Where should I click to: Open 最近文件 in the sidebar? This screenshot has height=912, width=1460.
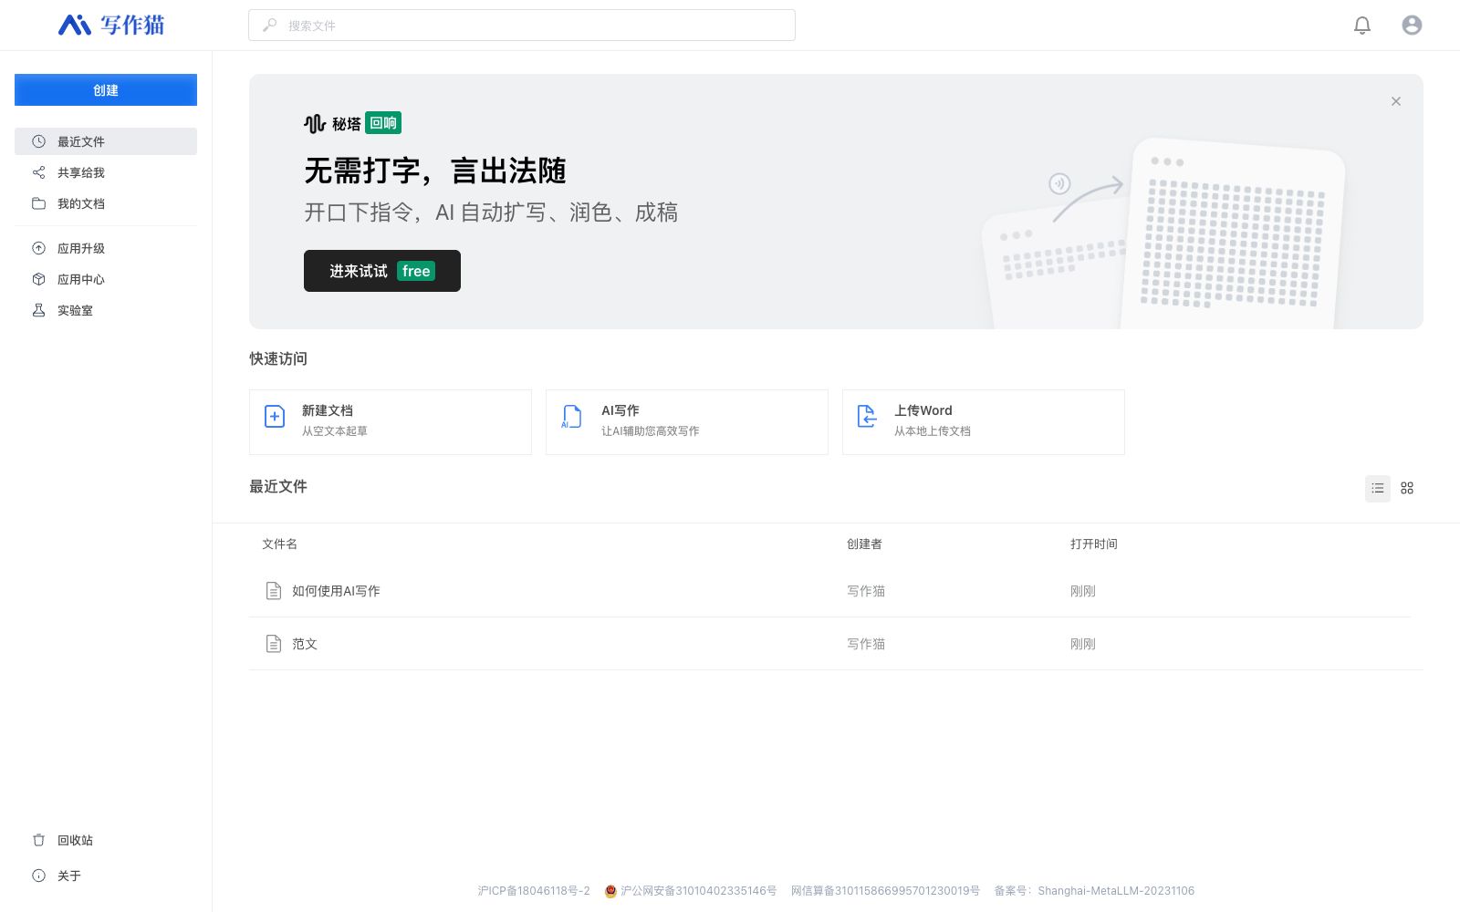pos(106,141)
